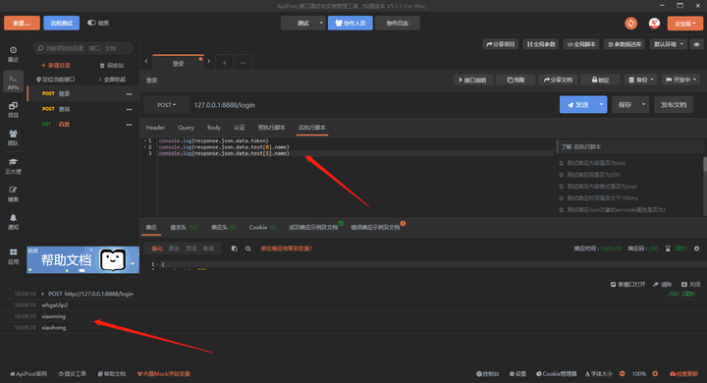Click the blue 发送 send button

click(577, 105)
